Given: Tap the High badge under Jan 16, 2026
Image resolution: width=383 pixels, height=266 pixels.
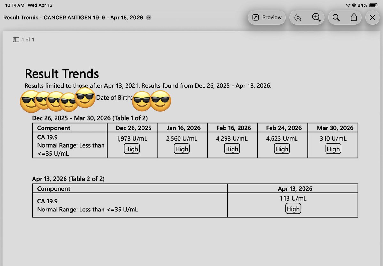Looking at the screenshot, I should 182,149.
